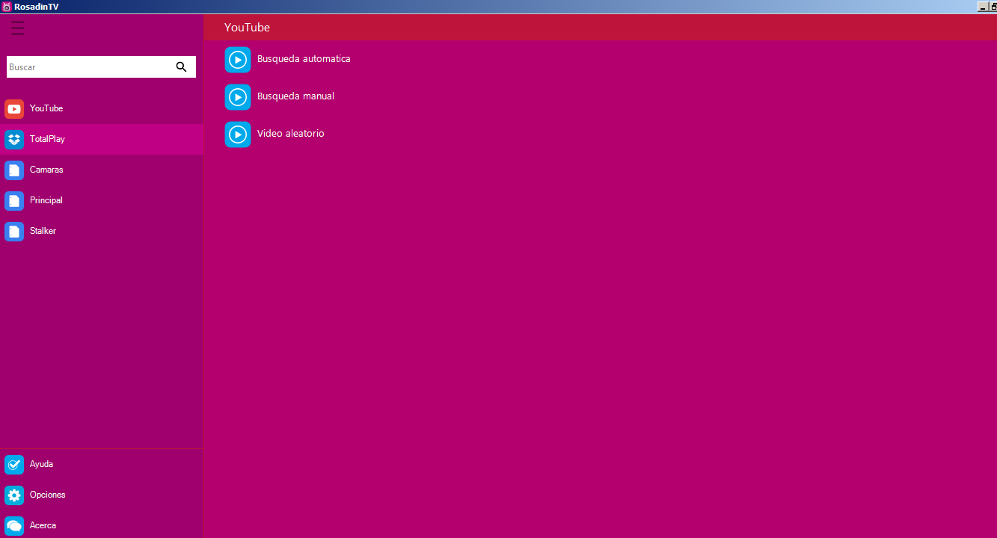
Task: Go to Camaras in sidebar
Action: 46,170
